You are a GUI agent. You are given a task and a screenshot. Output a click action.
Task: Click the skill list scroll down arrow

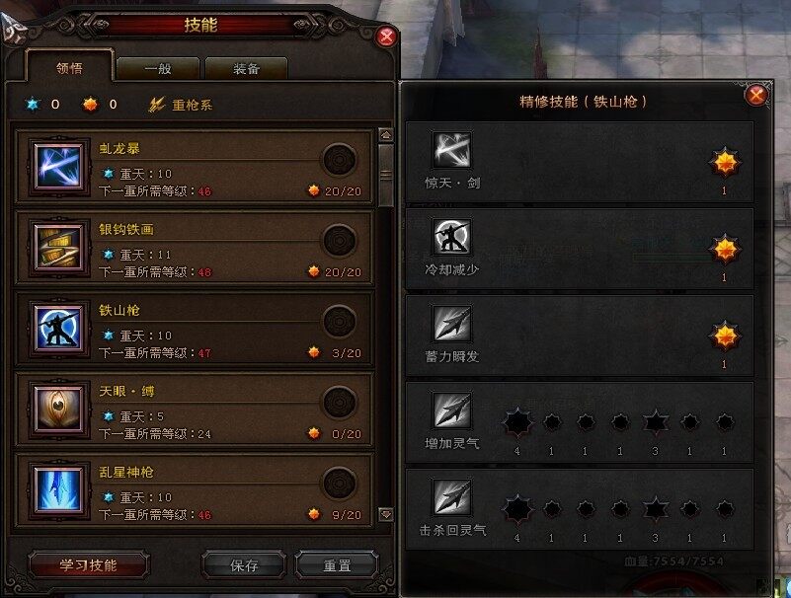(x=386, y=514)
